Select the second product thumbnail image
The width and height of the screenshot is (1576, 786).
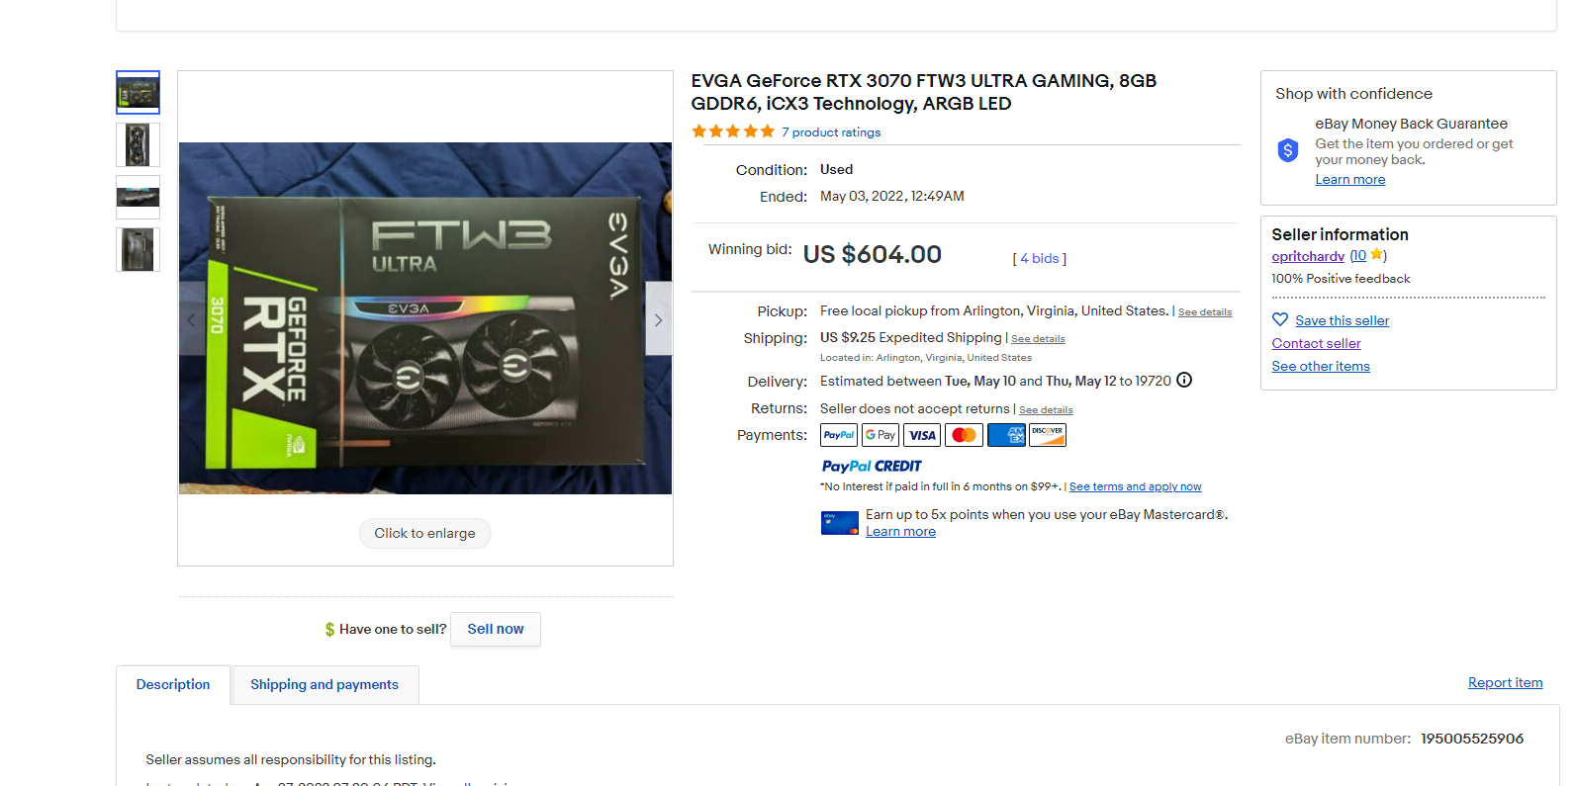pos(138,145)
